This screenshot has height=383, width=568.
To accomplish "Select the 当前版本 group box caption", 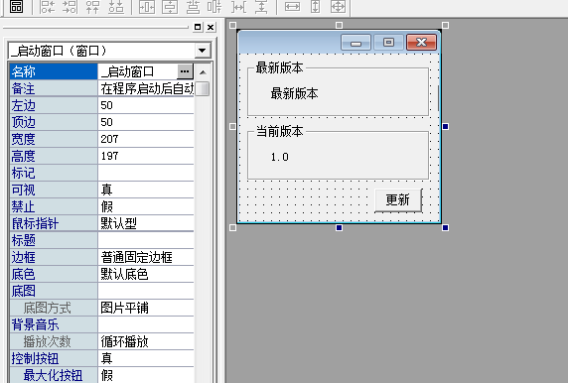I will 279,131.
